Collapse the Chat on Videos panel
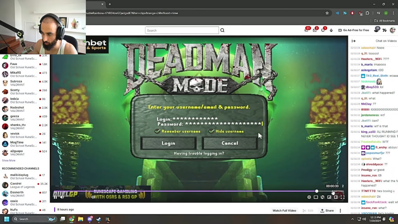This screenshot has height=224, width=398. [x=354, y=41]
